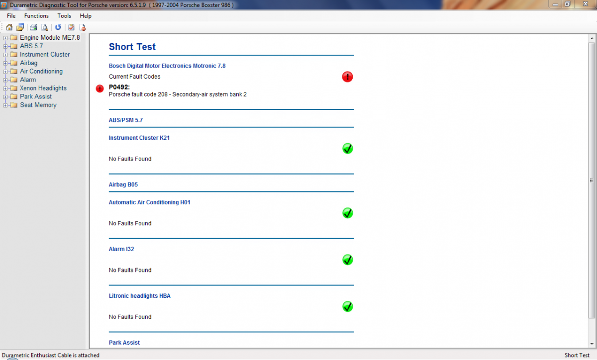
Task: Select Air Conditioning in the module tree
Action: (41, 72)
